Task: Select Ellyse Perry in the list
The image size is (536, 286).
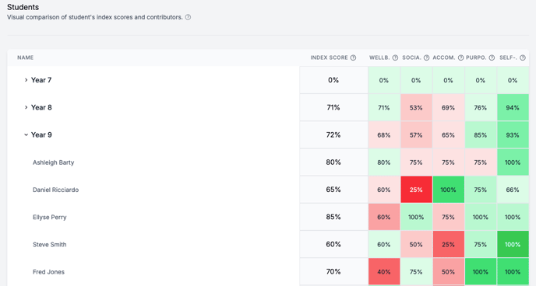Action: (x=50, y=217)
